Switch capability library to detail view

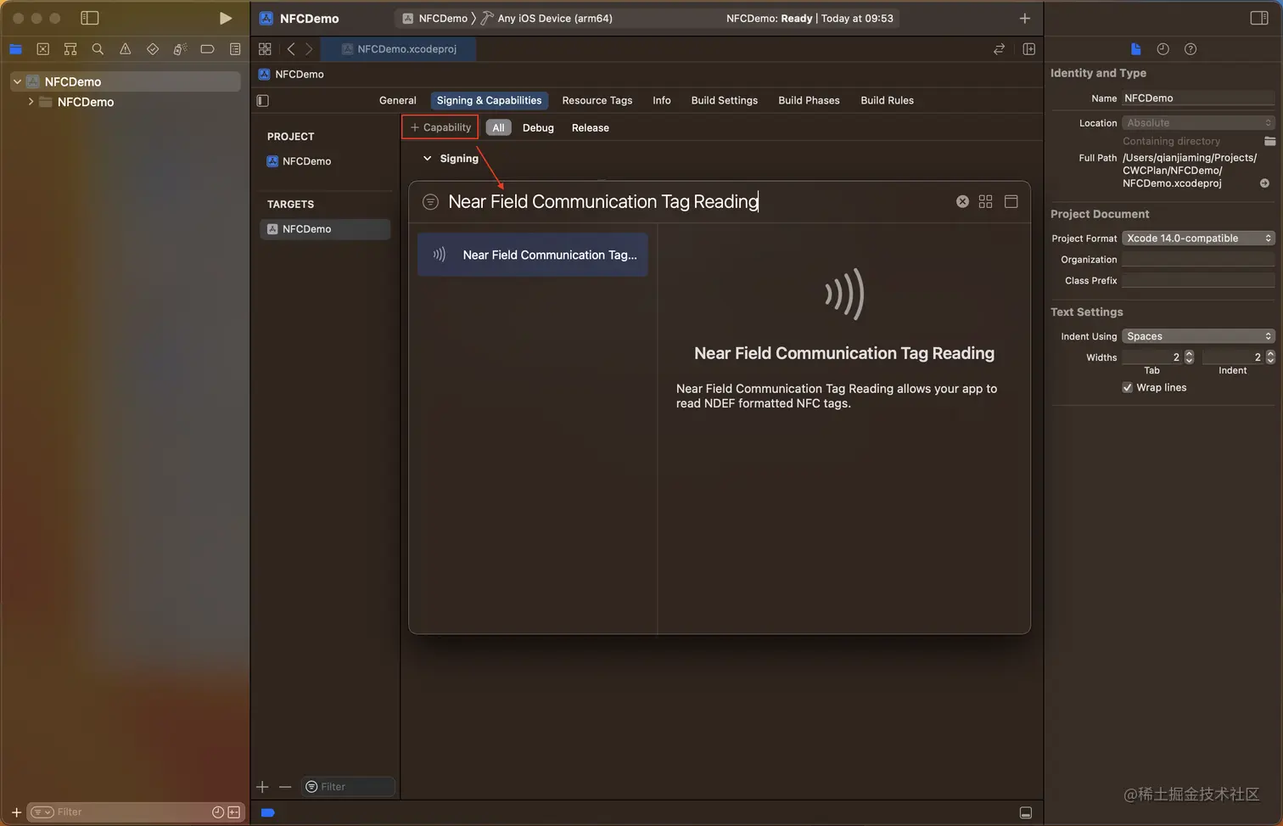click(1011, 201)
